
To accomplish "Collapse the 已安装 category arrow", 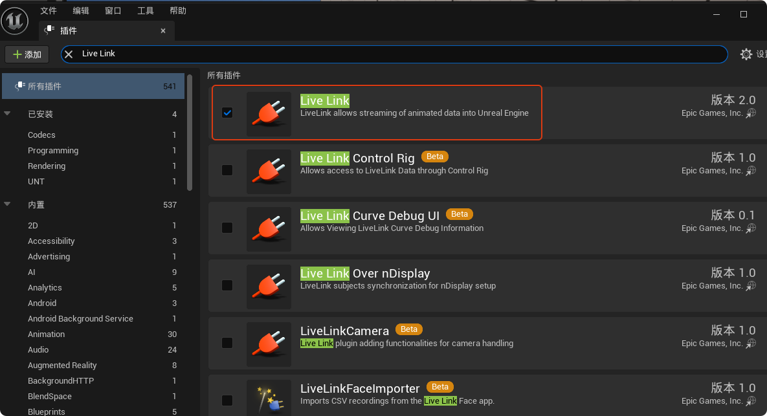I will pos(7,113).
